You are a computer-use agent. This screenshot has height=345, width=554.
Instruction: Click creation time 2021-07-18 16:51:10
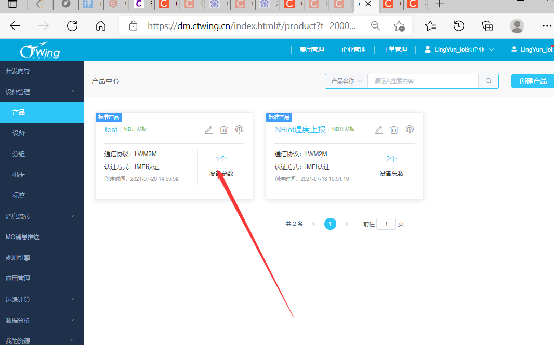tap(325, 179)
